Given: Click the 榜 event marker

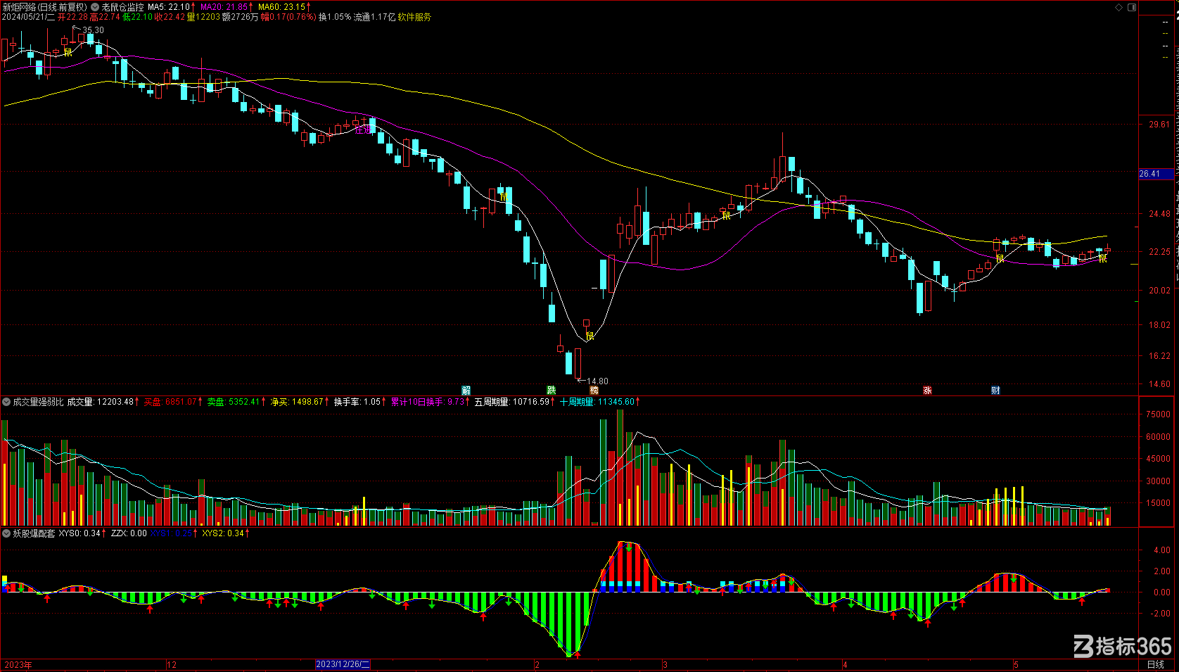Looking at the screenshot, I should coord(594,390).
